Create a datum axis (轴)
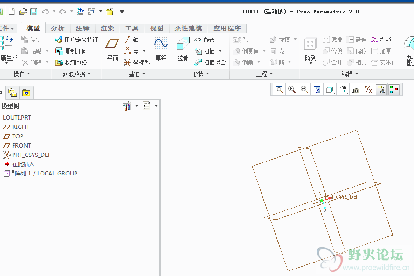Image resolution: width=414 pixels, height=276 pixels. 131,40
